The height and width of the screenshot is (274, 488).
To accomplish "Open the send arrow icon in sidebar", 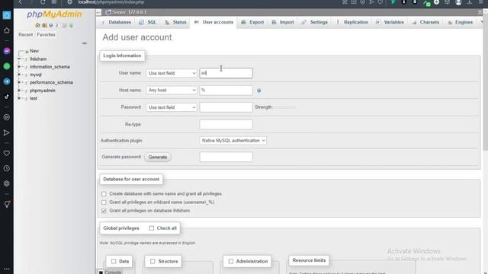I will tap(7, 133).
